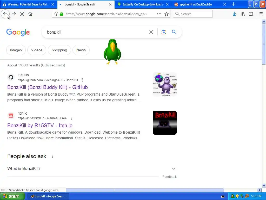Go forward one page

pos(14,14)
